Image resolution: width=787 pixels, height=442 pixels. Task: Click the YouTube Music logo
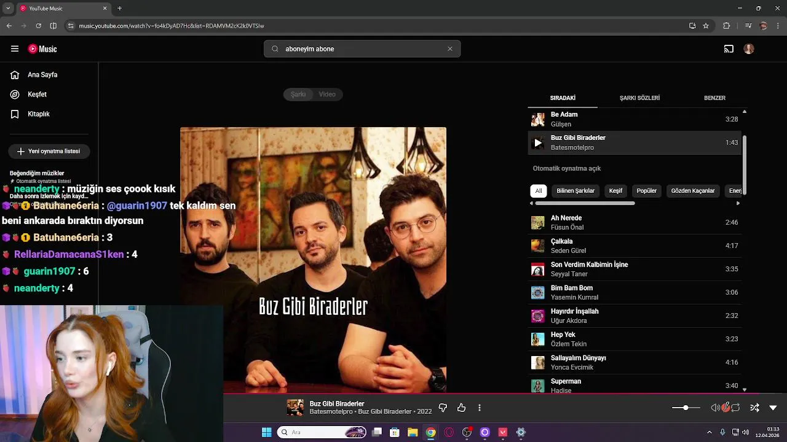42,49
